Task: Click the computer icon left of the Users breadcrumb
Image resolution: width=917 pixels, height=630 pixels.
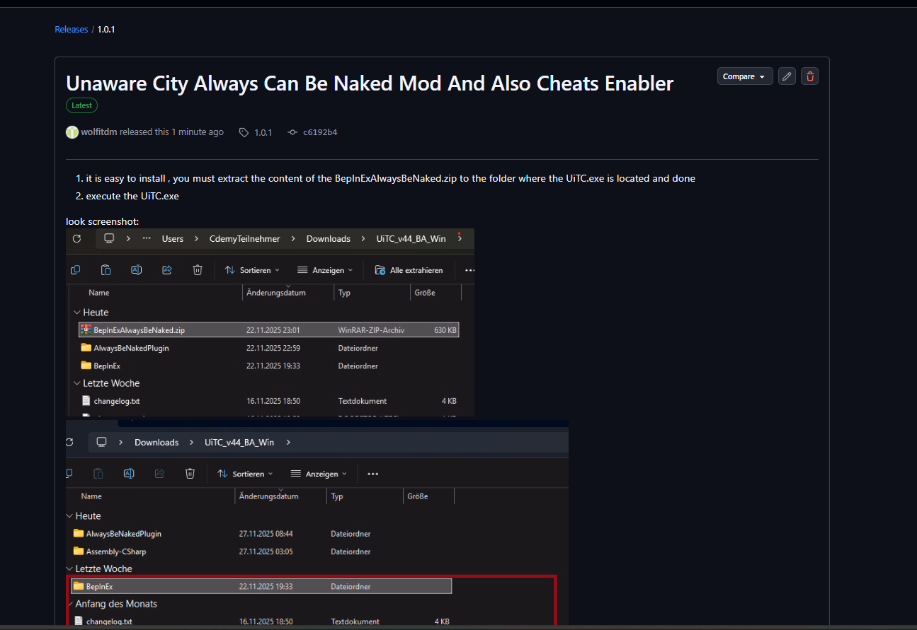Action: point(109,238)
